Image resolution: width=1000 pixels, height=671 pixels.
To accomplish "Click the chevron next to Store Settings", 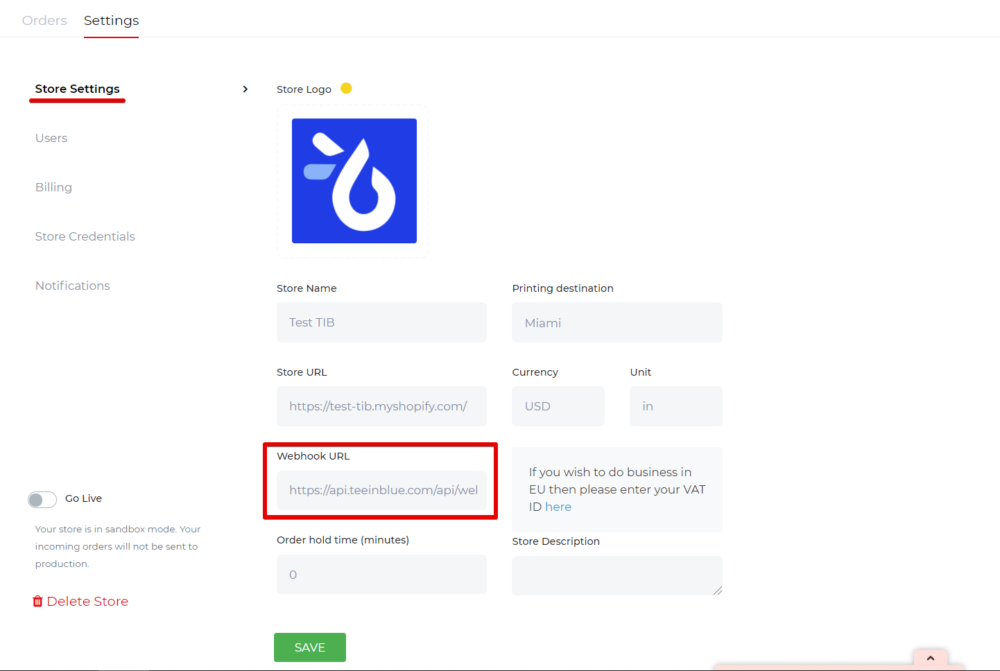I will tap(245, 89).
